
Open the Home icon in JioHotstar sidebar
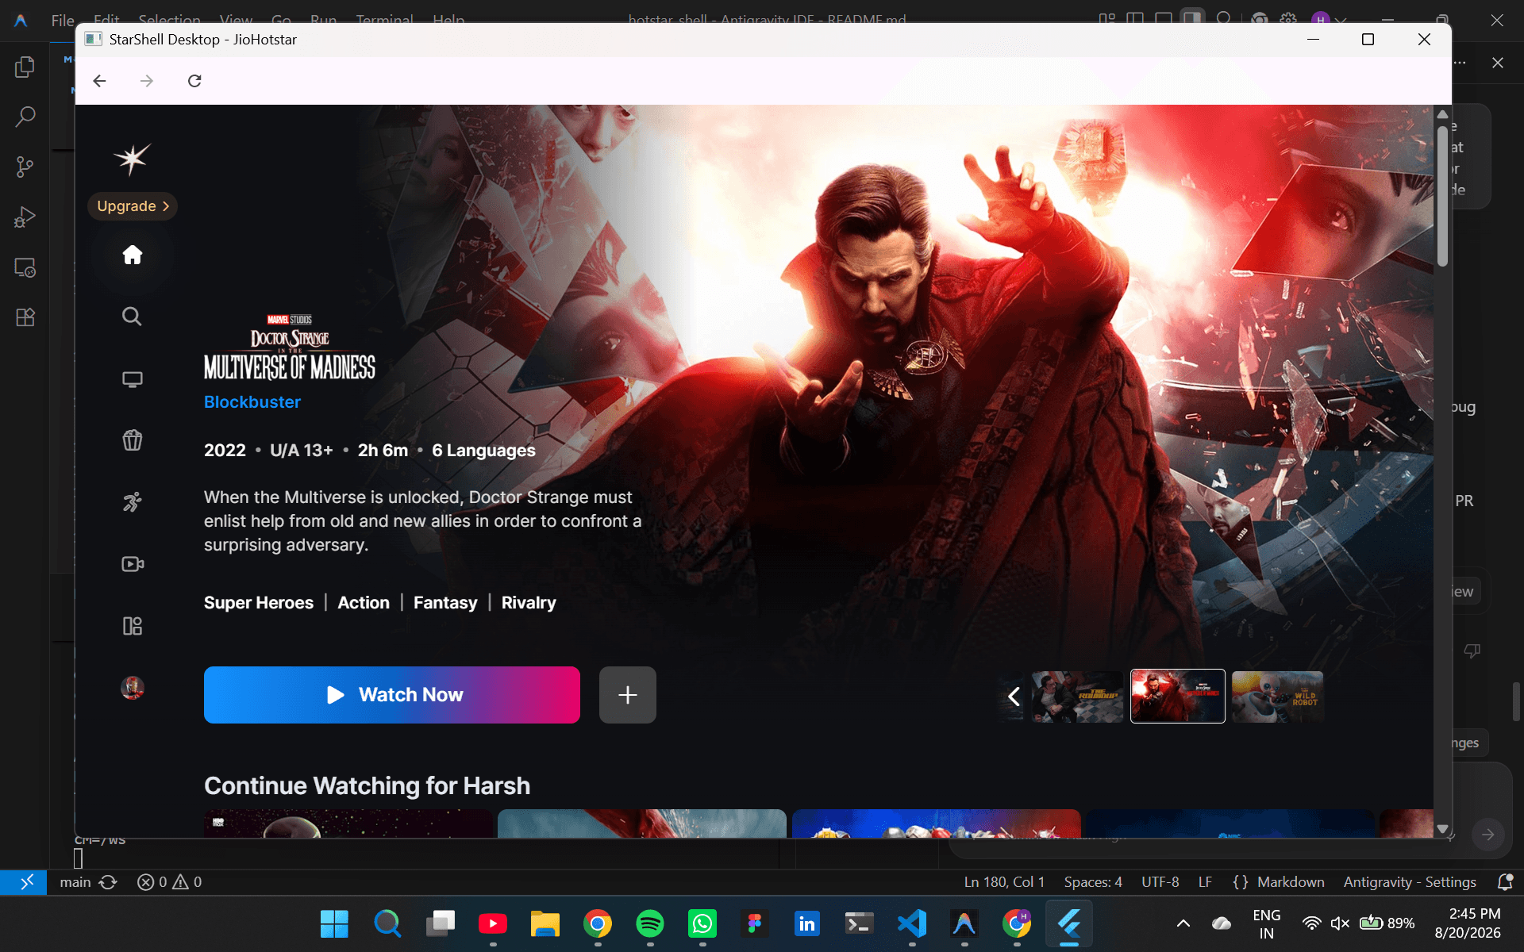tap(133, 255)
